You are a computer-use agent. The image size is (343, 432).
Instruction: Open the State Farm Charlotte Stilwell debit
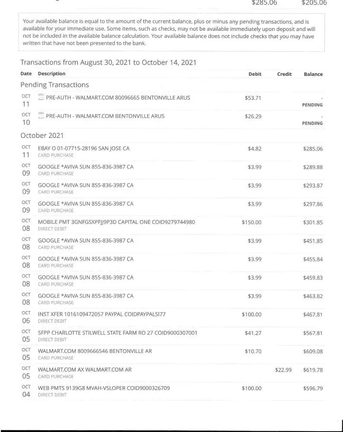(x=118, y=333)
